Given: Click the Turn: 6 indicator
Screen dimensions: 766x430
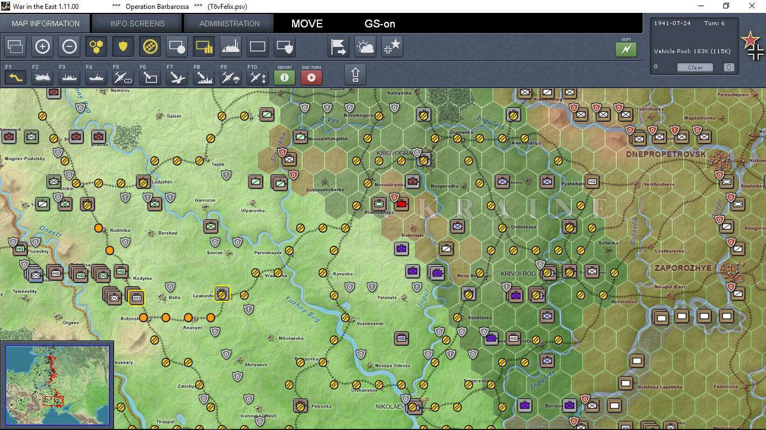Looking at the screenshot, I should click(x=714, y=24).
